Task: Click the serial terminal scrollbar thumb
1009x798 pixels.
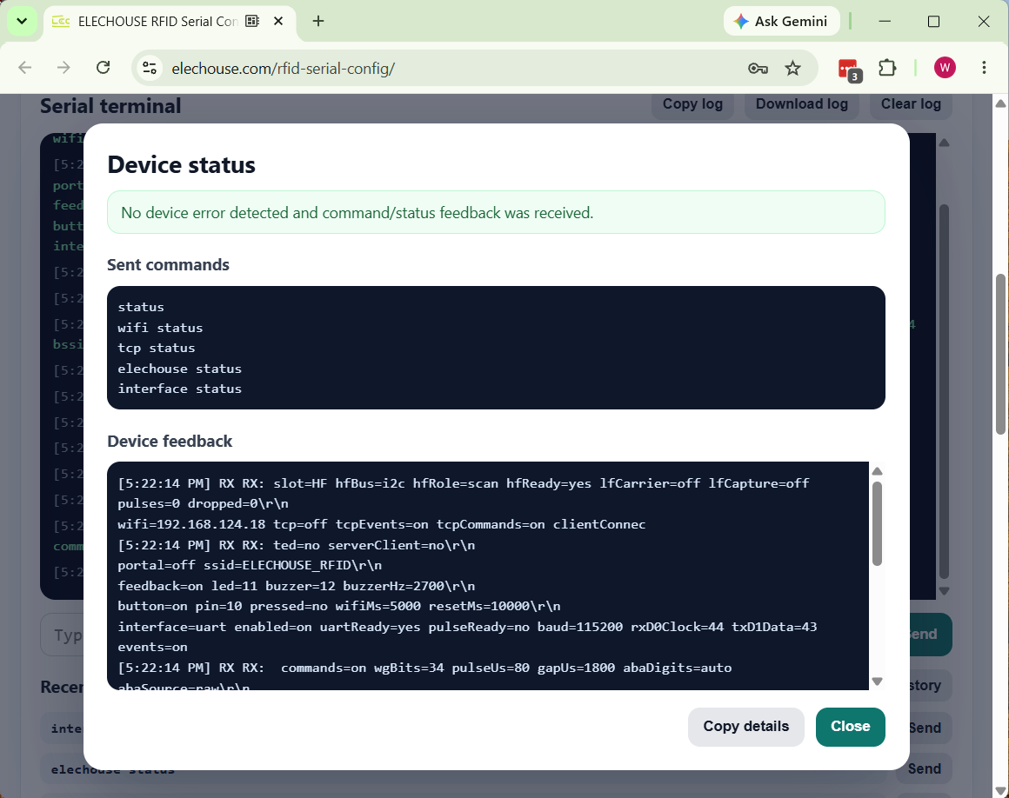Action: tap(944, 391)
